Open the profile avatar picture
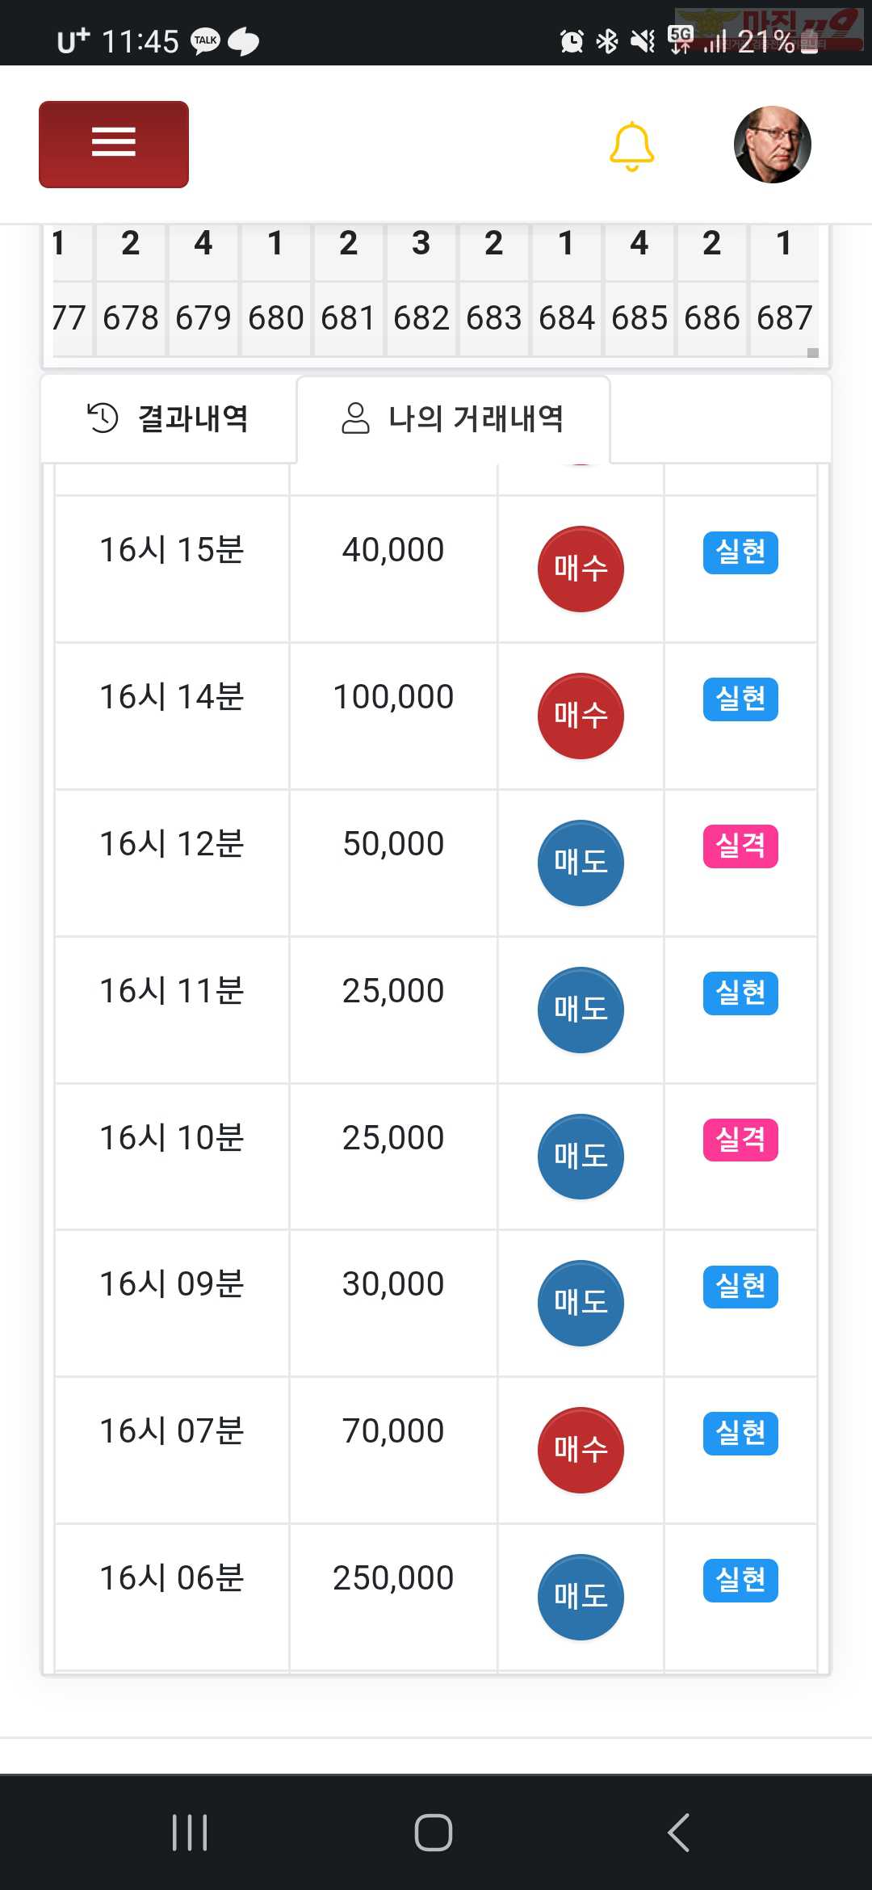This screenshot has width=872, height=1890. [x=773, y=145]
